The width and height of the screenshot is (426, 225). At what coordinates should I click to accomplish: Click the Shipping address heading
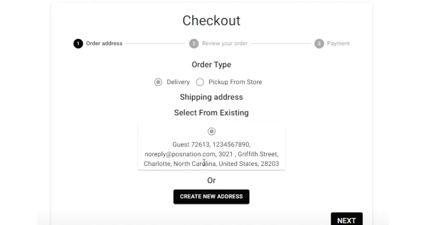211,97
